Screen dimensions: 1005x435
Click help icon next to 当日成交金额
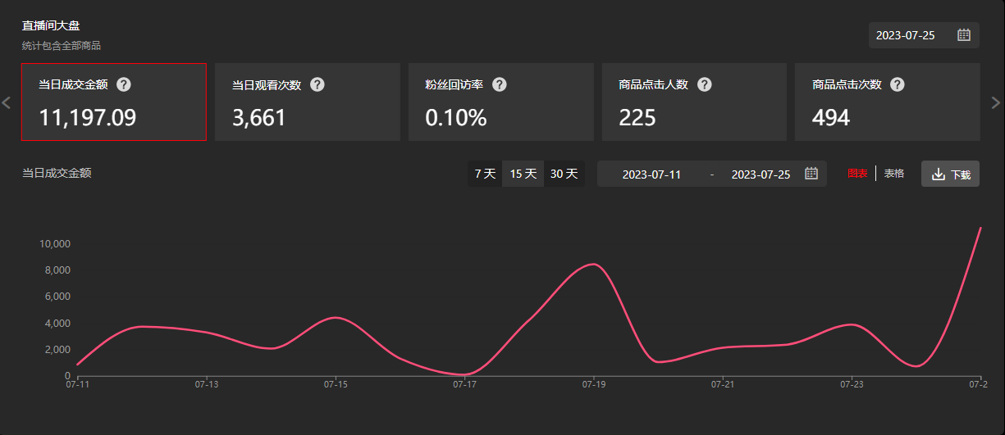[124, 84]
